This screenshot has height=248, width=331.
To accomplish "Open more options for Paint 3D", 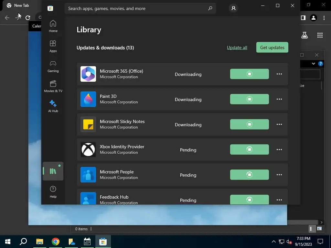I will point(279,99).
